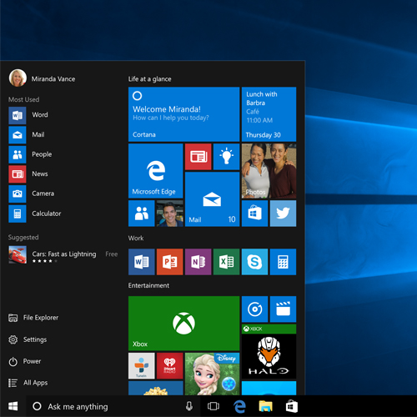Screen dimensions: 417x417
Task: Launch the green Xbox tile
Action: click(x=183, y=324)
